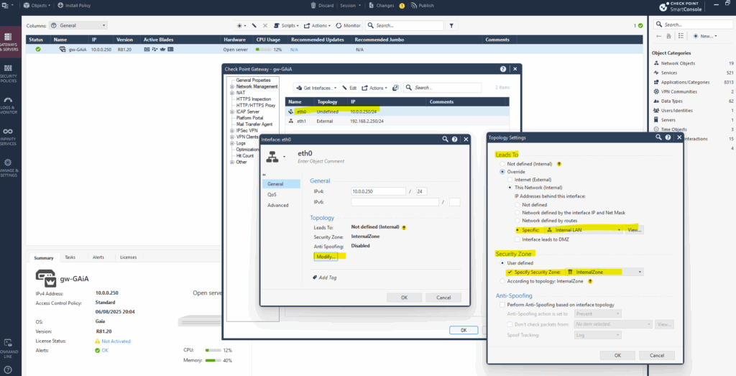This screenshot has height=376, width=736.
Task: Open Specific Internal LAN dropdown
Action: [x=584, y=230]
